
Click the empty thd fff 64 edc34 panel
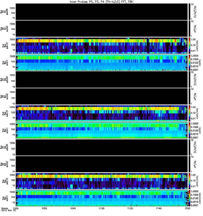point(102,79)
